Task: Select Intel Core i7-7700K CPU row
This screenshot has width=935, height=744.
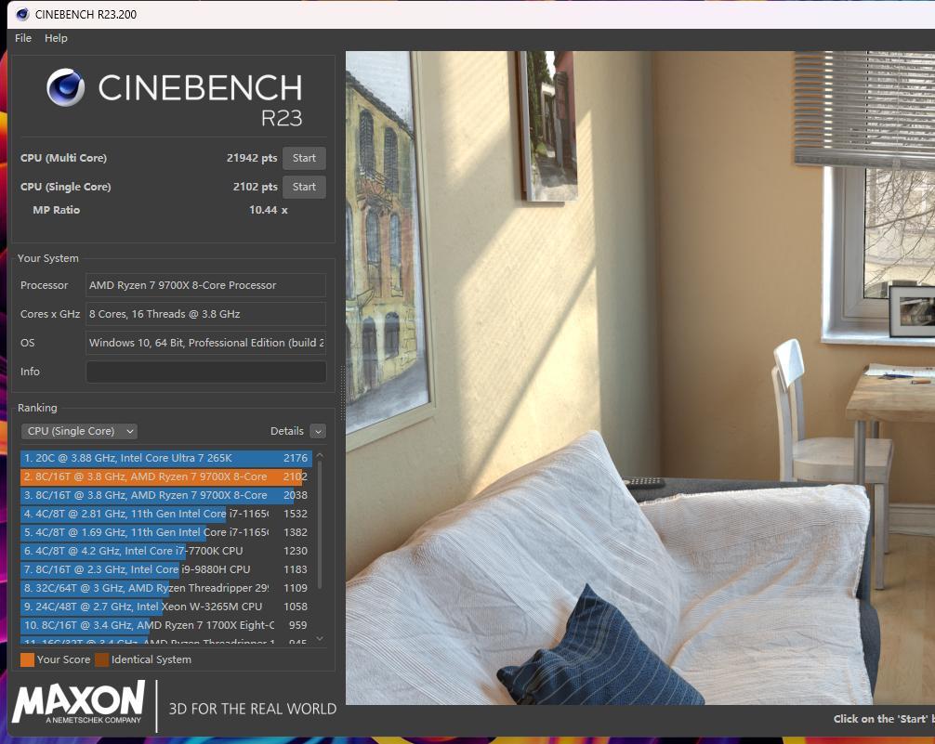Action: click(165, 551)
